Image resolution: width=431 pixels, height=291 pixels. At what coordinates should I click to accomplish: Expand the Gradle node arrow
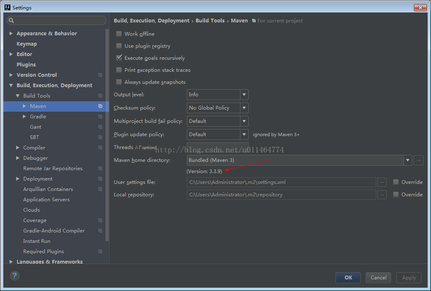point(24,117)
